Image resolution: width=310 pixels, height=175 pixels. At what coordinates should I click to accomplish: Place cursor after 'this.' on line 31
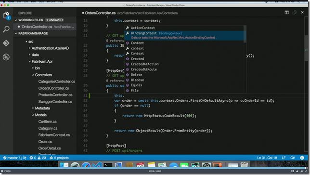(x=124, y=95)
